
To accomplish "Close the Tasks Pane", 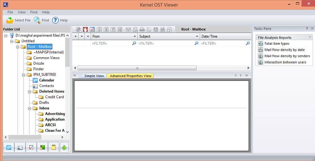I will pyautogui.click(x=312, y=29).
